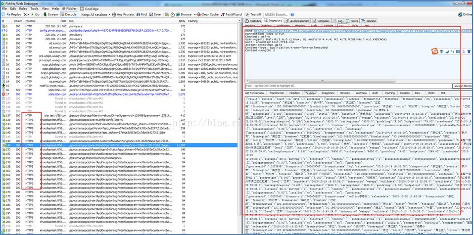Viewport: 474px width, 235px height.
Task: Click the Browse button
Action: tap(184, 14)
